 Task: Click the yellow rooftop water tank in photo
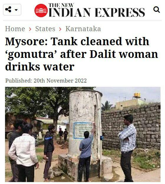[x=137, y=95]
